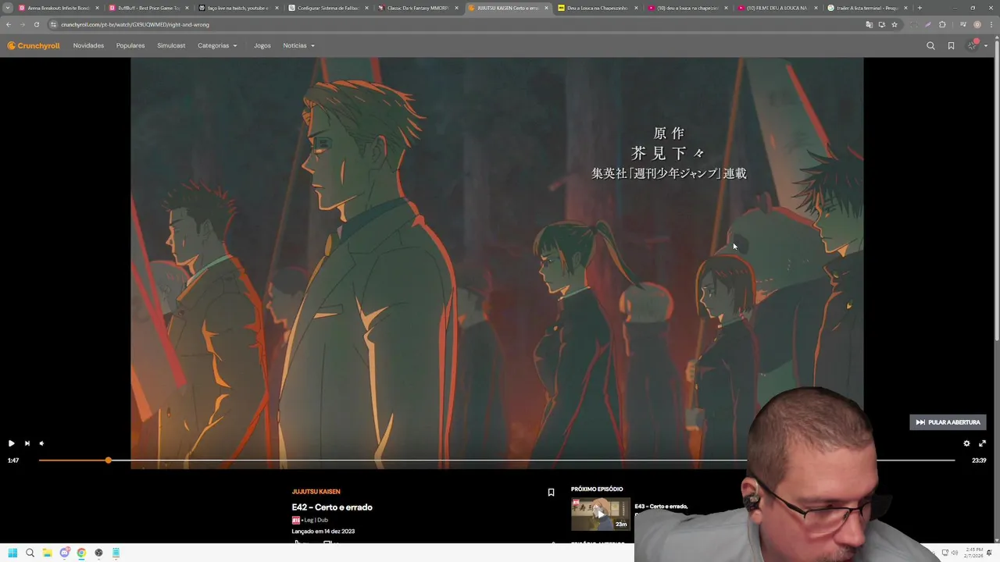This screenshot has width=1000, height=562.
Task: Open Chrome from the taskbar
Action: pyautogui.click(x=81, y=553)
